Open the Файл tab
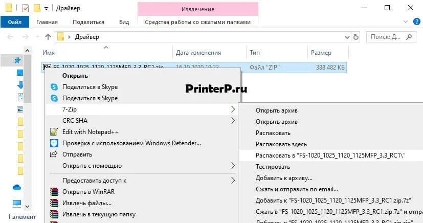Viewport: 423px width, 223px height. [x=14, y=22]
